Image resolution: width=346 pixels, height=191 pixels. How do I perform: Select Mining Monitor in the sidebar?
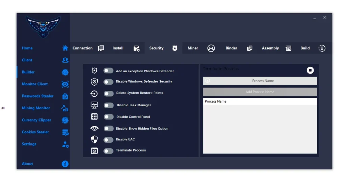[x=36, y=108]
